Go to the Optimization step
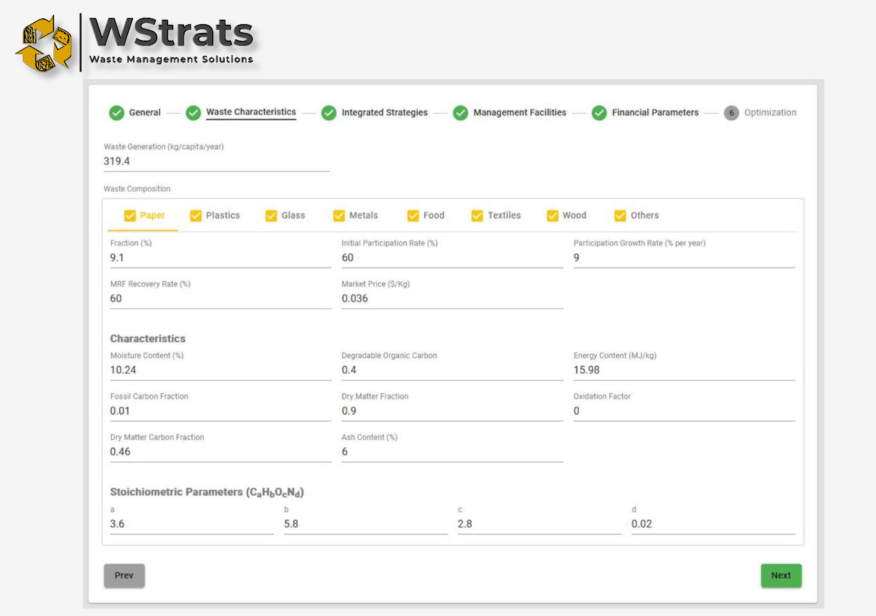 [x=770, y=113]
